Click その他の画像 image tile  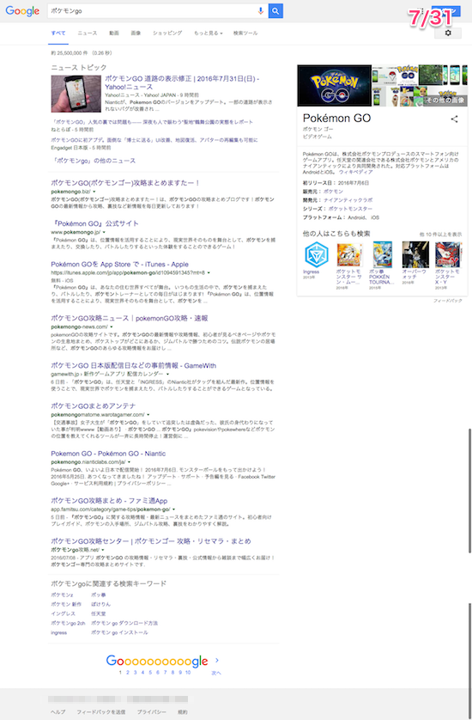(x=445, y=100)
